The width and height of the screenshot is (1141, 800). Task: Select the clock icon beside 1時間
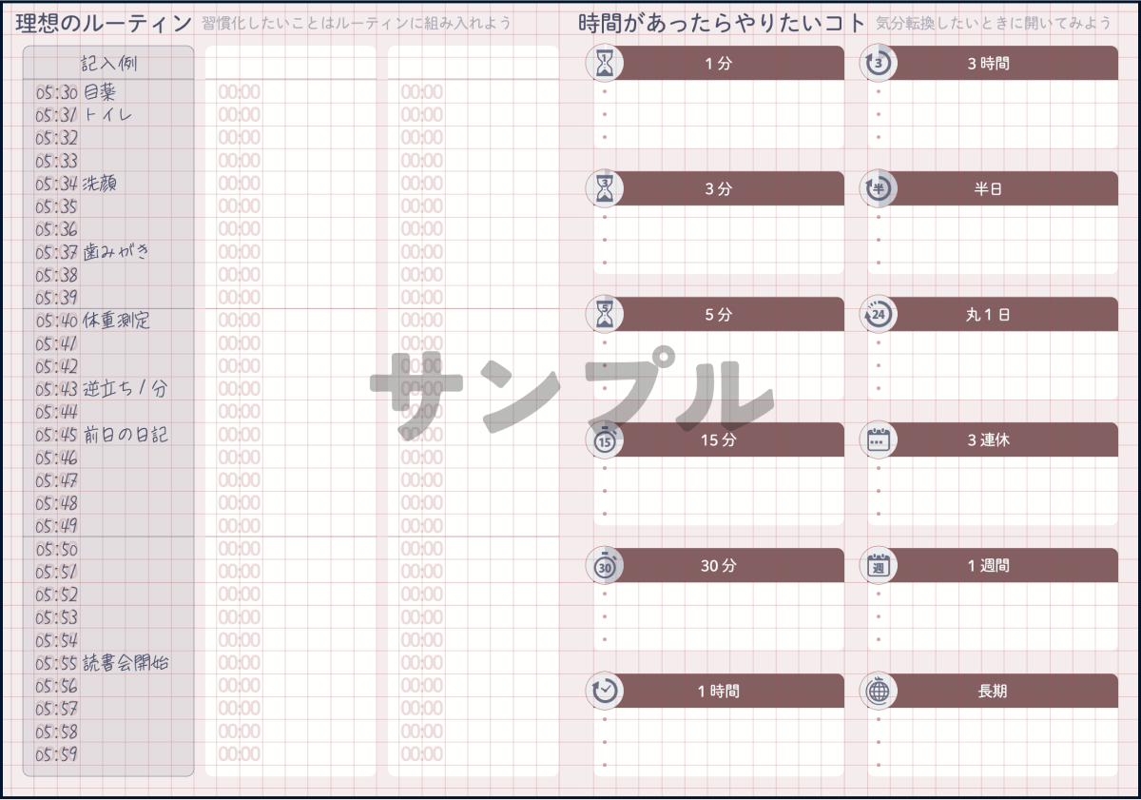pyautogui.click(x=604, y=692)
